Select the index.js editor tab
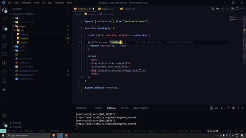Viewport: 246px width, 138px height. (x=84, y=9)
